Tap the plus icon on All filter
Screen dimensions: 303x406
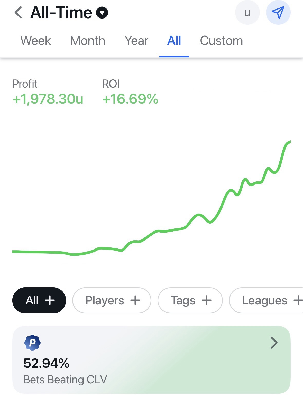point(50,300)
